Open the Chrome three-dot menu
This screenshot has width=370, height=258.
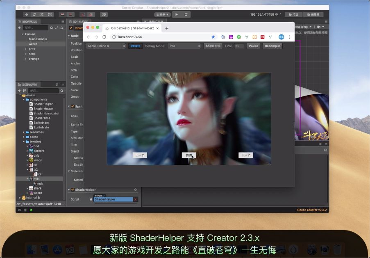pos(289,37)
